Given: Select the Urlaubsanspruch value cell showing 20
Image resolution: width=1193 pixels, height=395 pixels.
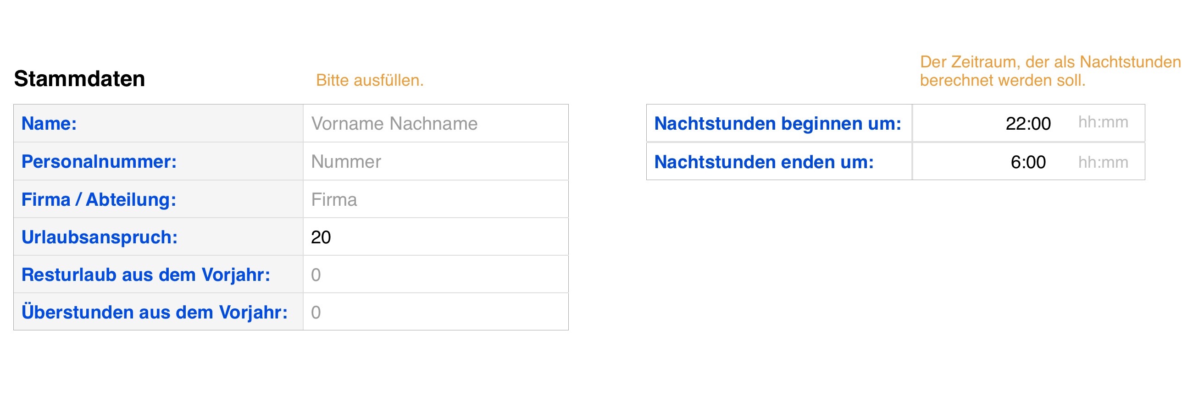Looking at the screenshot, I should point(435,237).
